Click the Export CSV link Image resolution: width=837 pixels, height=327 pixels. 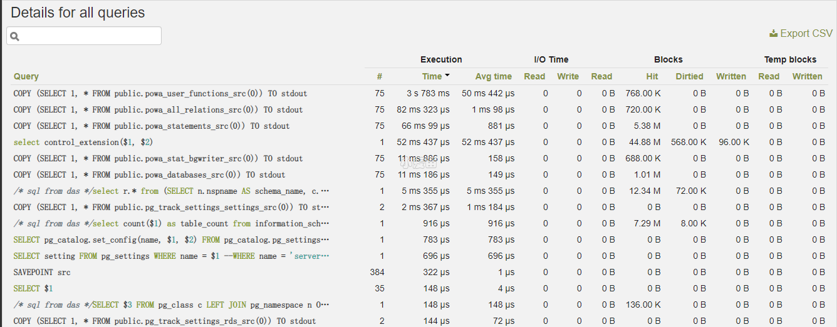(x=806, y=34)
